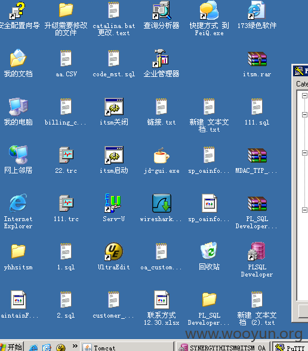The image size is (308, 351).
Task: Expand the quick launch chevron in taskbar
Action: tap(75, 346)
